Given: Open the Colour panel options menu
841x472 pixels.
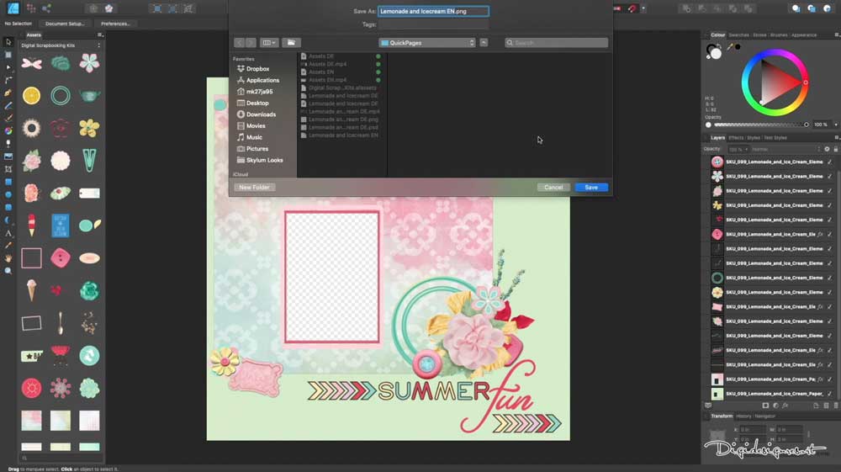Looking at the screenshot, I should pyautogui.click(x=836, y=34).
